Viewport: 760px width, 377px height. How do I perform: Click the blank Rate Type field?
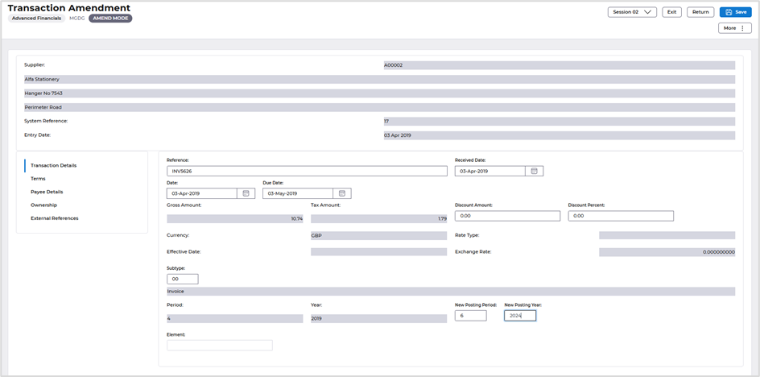pos(667,235)
